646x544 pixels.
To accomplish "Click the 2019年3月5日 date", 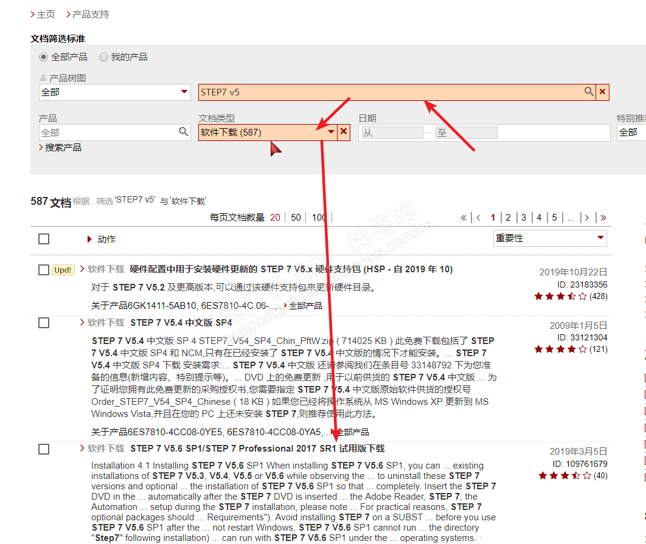I will click(578, 452).
